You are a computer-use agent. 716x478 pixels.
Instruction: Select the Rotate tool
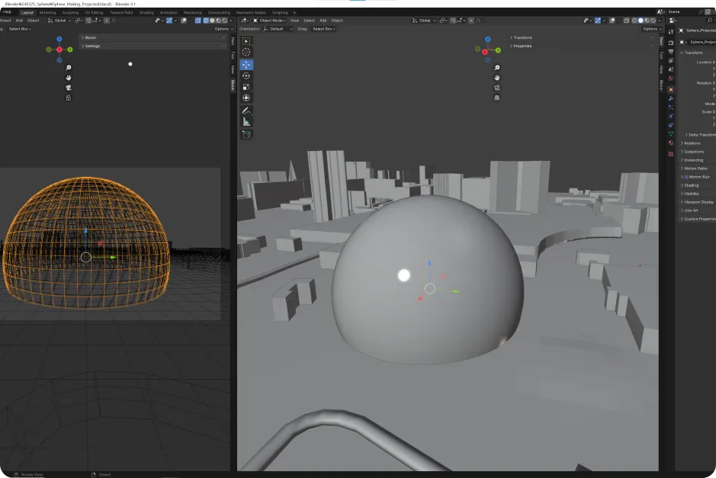click(246, 75)
